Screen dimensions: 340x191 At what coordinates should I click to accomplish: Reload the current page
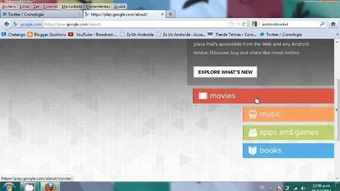coord(244,24)
